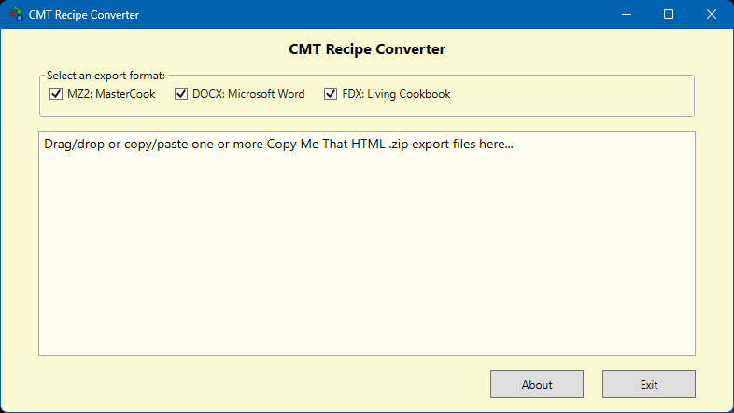The width and height of the screenshot is (734, 413).
Task: Toggle the DOCX Microsoft Word checkbox box
Action: pos(181,94)
